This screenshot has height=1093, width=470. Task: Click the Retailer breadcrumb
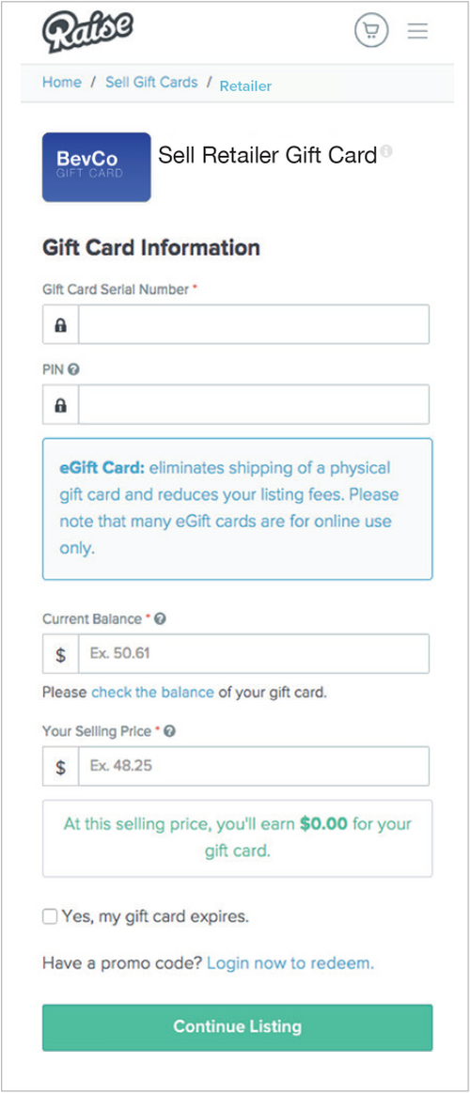(x=245, y=86)
